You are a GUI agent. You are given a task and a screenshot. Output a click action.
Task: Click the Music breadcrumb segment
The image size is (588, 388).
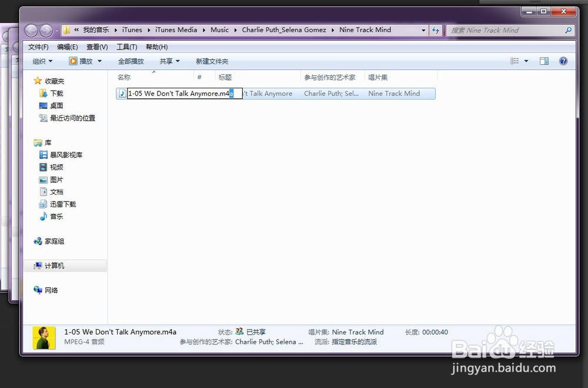220,30
